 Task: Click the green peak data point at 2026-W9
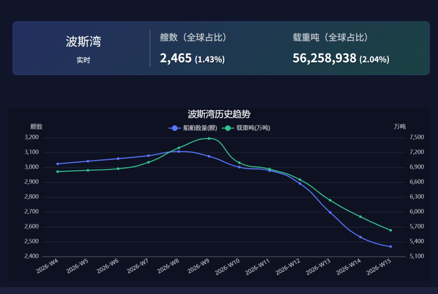(x=209, y=138)
